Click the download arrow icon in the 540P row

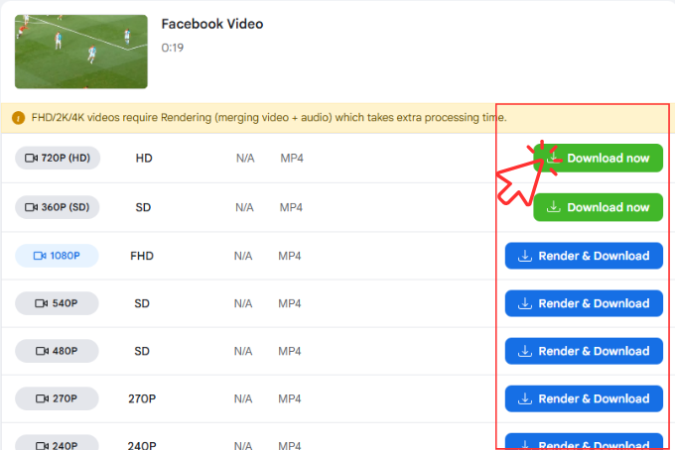pos(525,303)
